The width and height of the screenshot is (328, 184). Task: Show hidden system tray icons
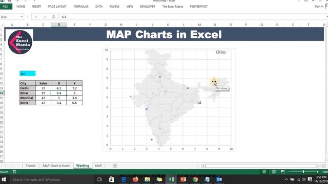[286, 179]
